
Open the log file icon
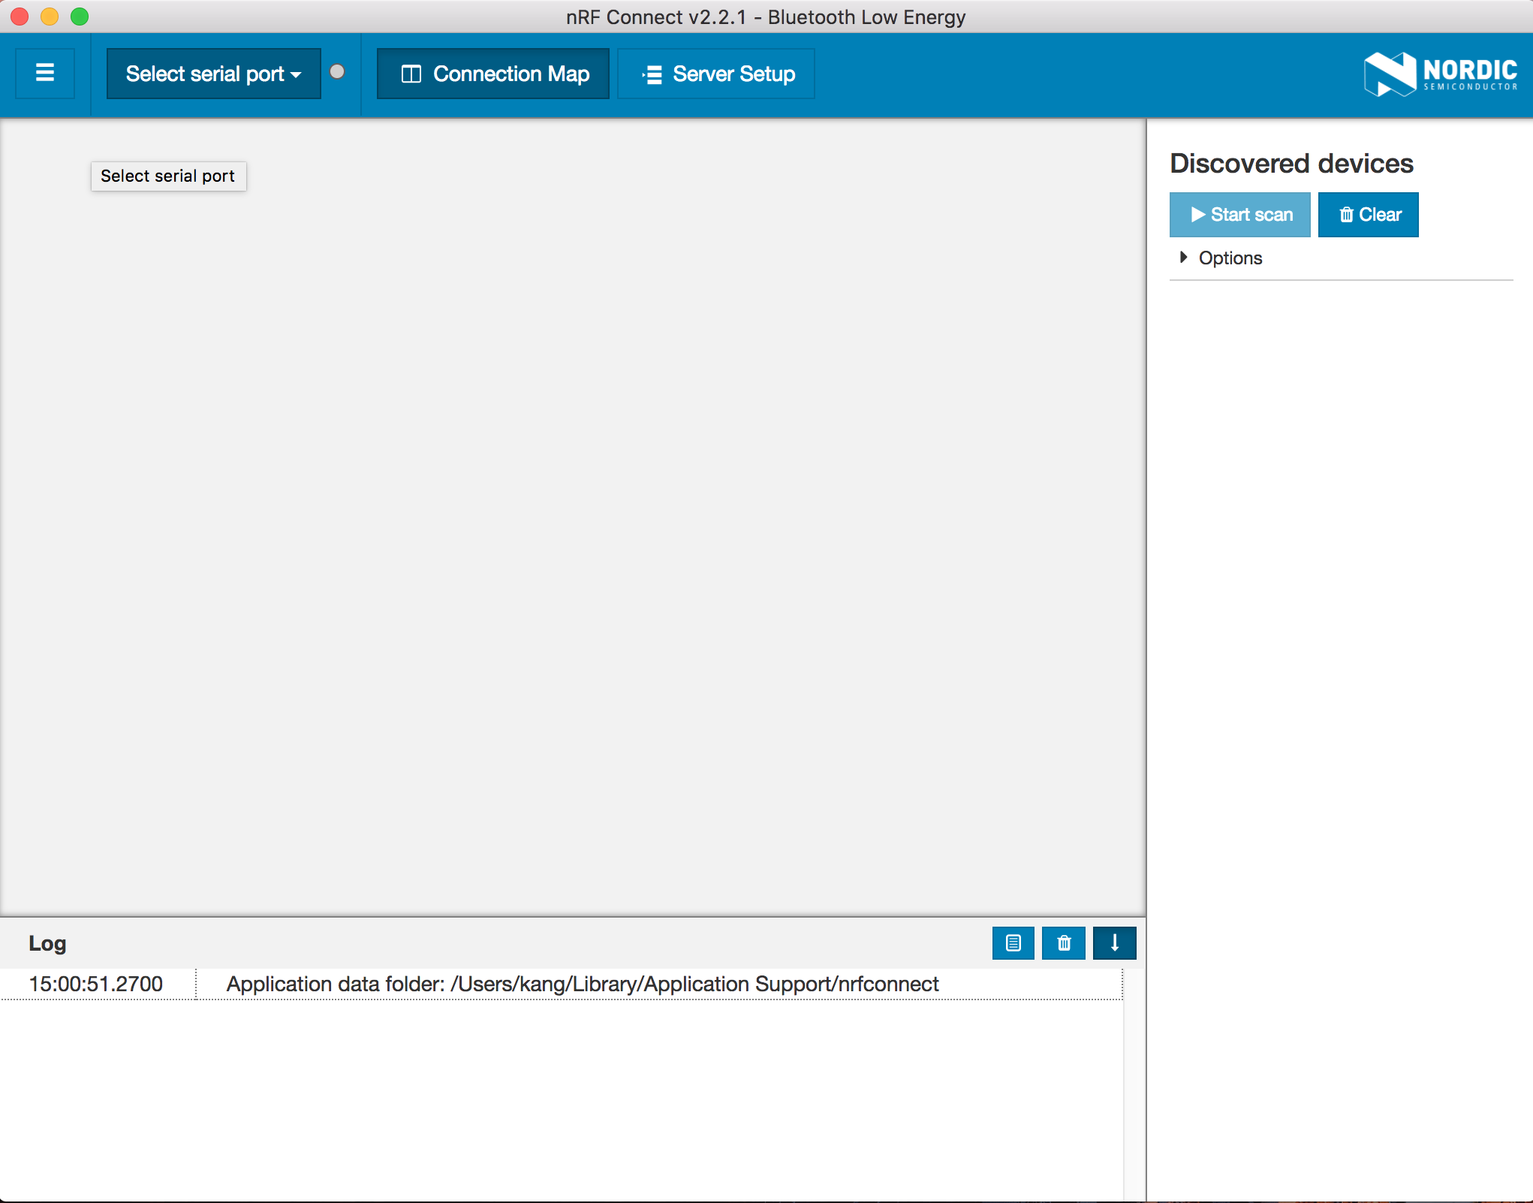pyautogui.click(x=1013, y=943)
